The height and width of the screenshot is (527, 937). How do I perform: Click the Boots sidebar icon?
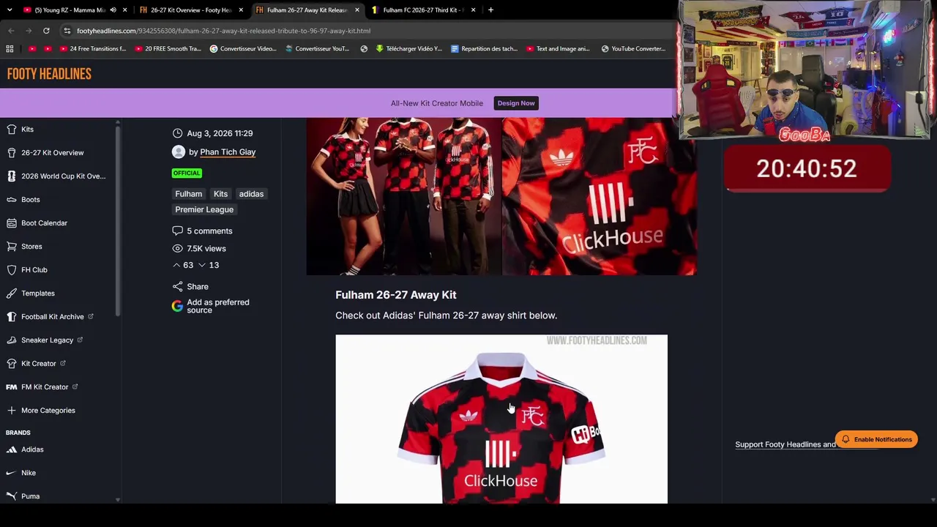pos(11,200)
